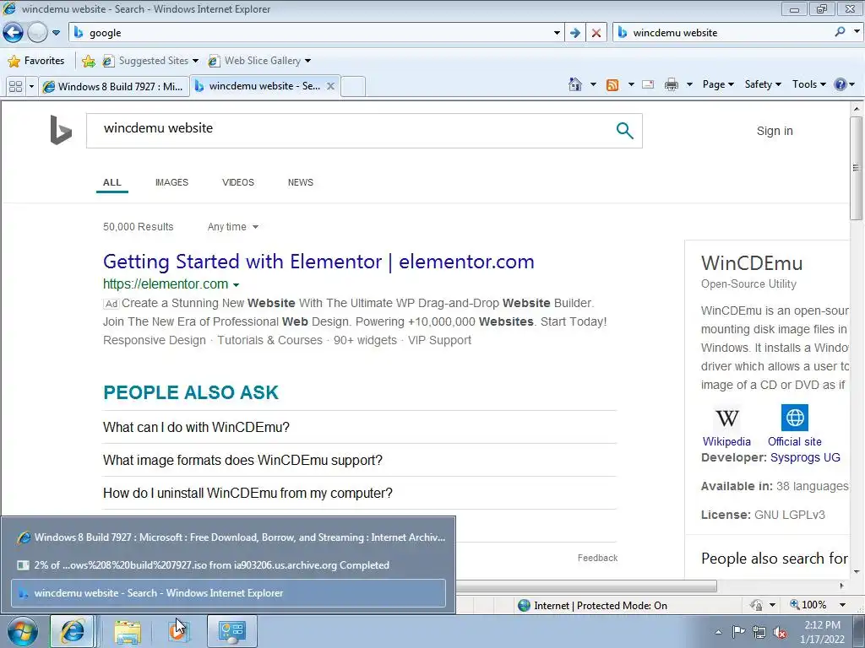Viewport: 865px width, 648px height.
Task: Switch to the NEWS results tab
Action: [x=301, y=182]
